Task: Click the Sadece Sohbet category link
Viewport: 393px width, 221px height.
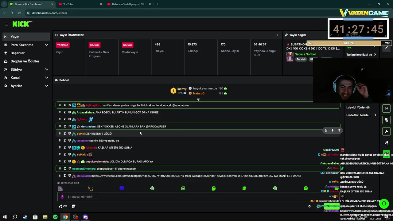Action: 305,54
